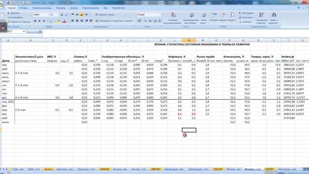309x174 pixels.
Task: Click the Copy (Копировать) command
Action: (14, 17)
